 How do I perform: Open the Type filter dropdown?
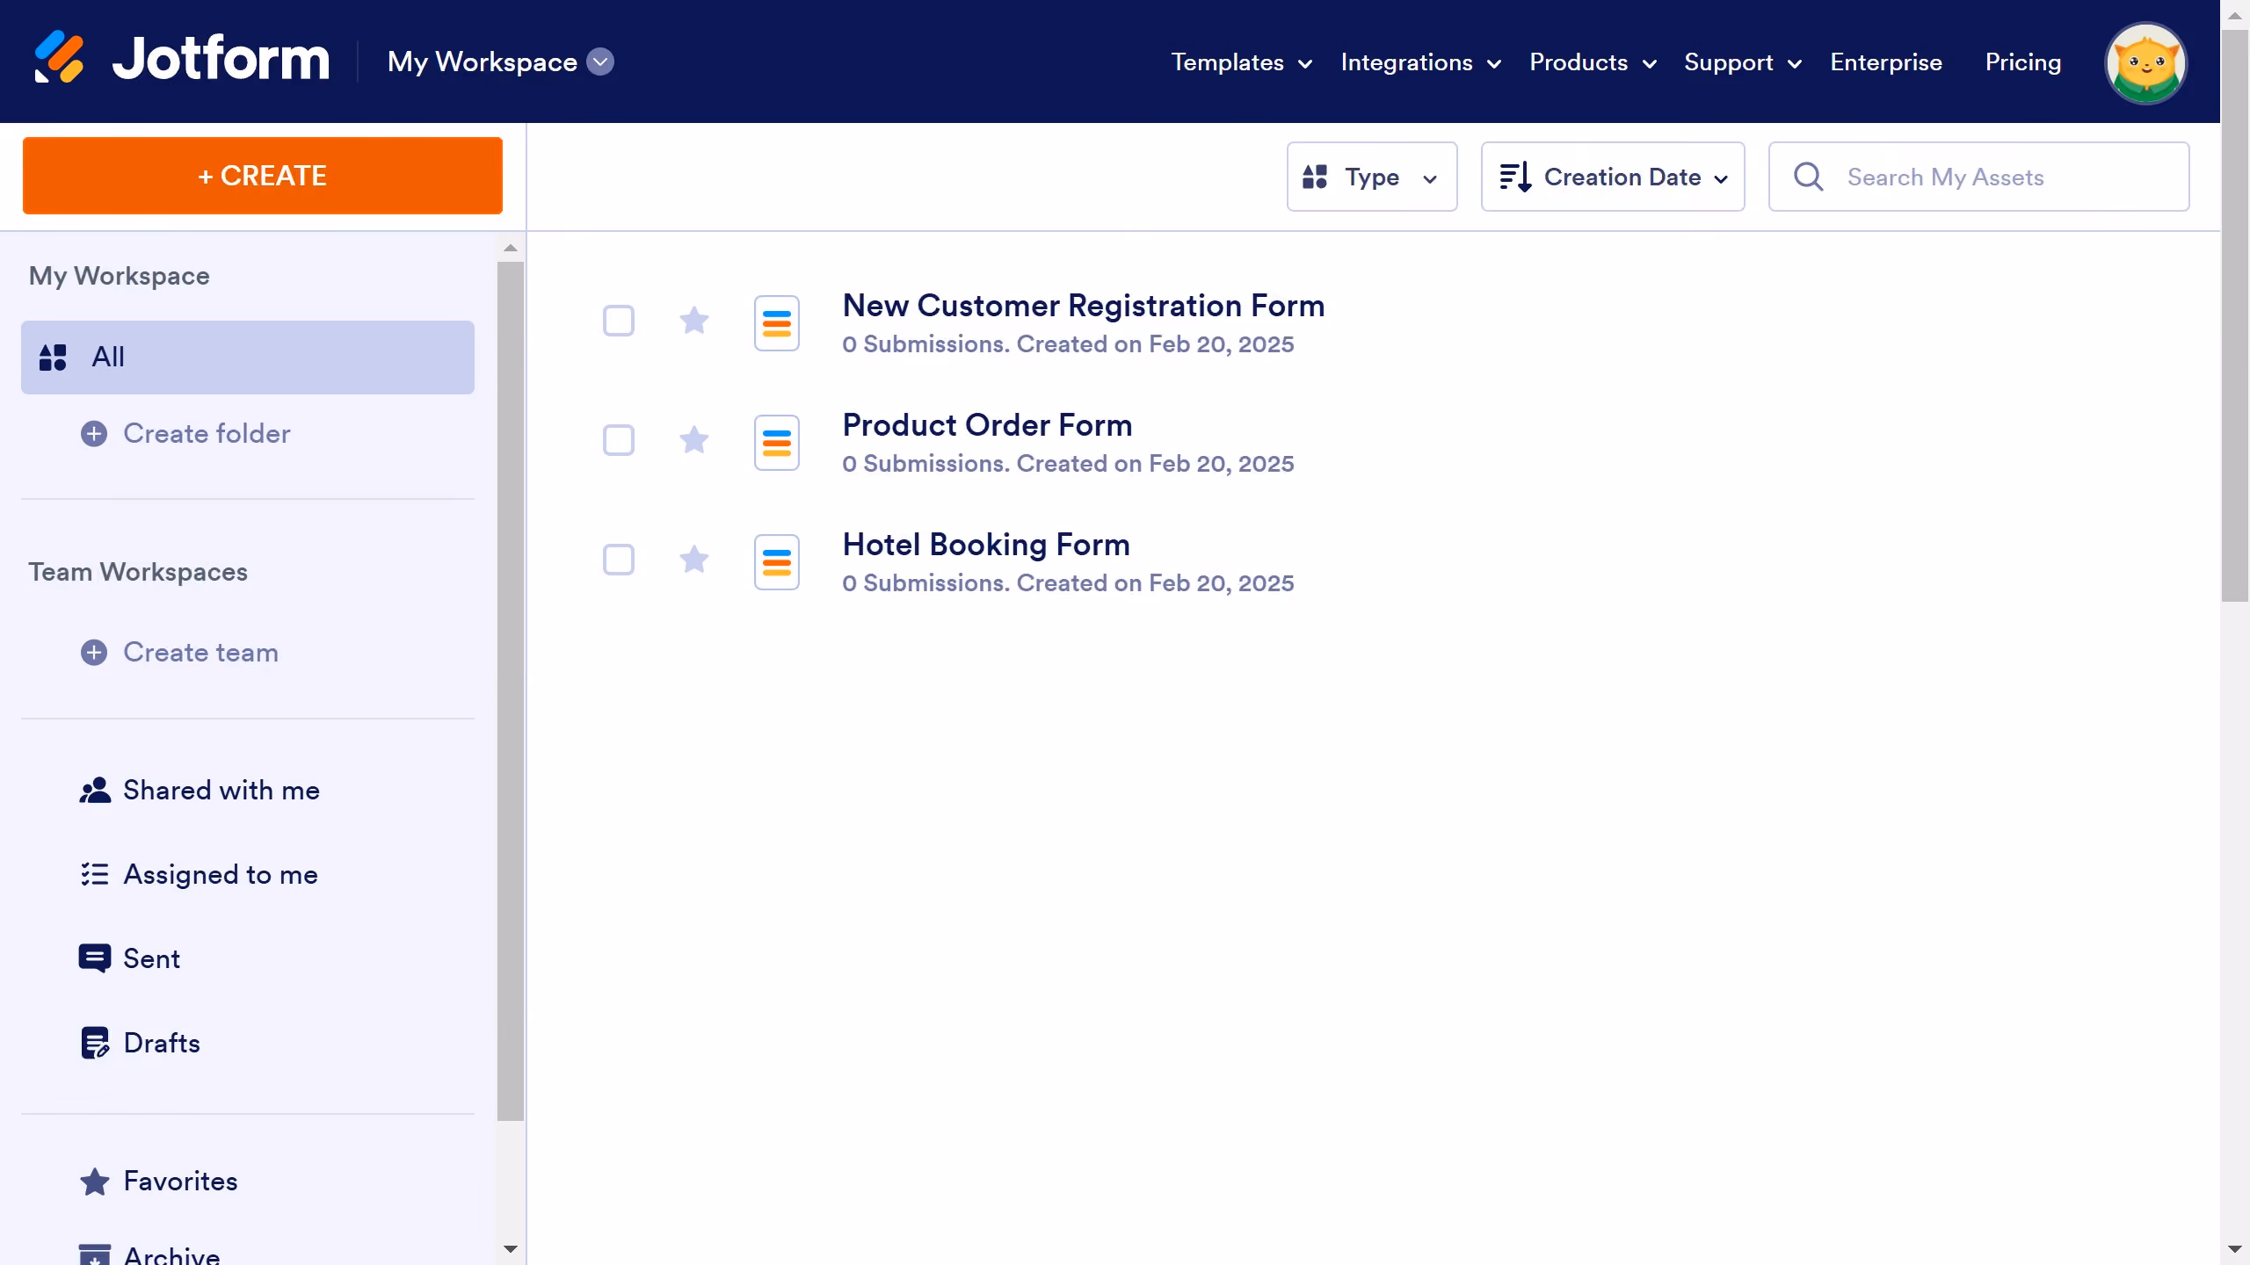pos(1372,177)
